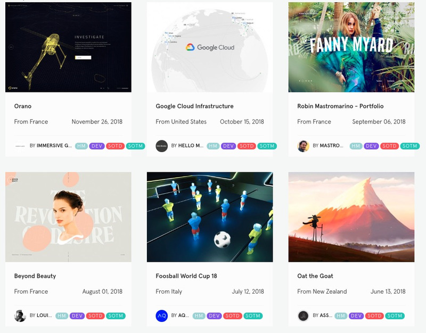426x333 pixels.
Task: Open the Fanny Myard portfolio thumbnail
Action: pos(351,47)
